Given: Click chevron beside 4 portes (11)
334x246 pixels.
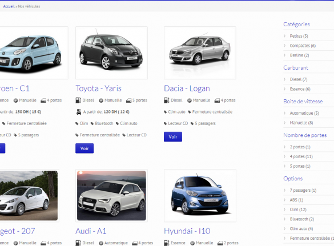Looking at the screenshot, I should pos(284,156).
